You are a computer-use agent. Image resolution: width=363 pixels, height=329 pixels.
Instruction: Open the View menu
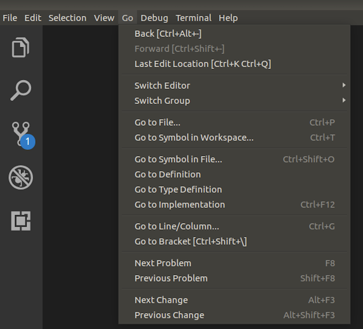[104, 18]
